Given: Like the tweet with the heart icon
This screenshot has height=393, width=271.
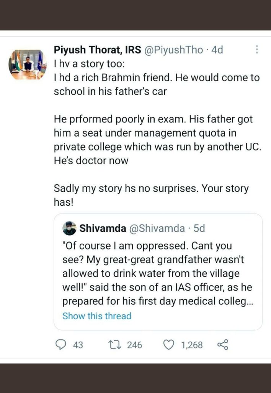Looking at the screenshot, I should coord(169,345).
